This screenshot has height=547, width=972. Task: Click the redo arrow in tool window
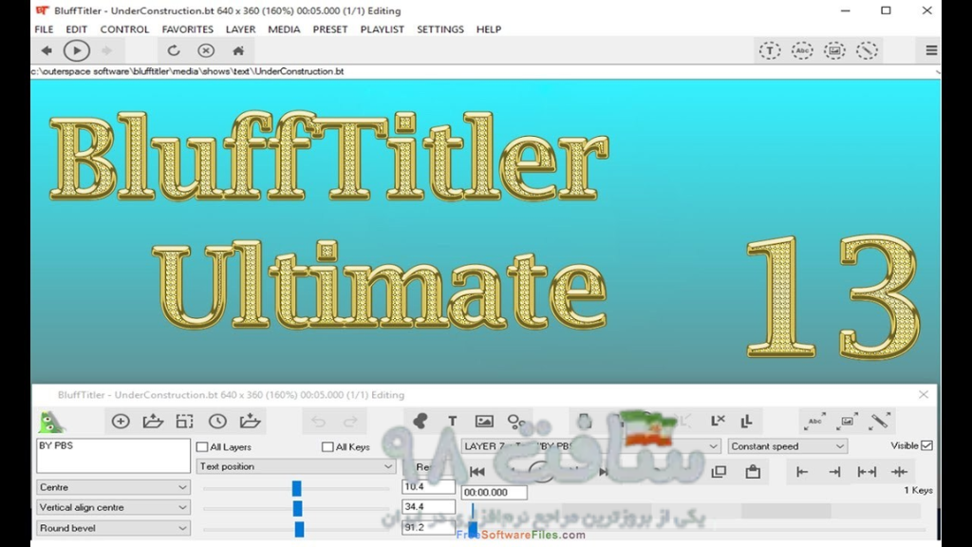(350, 422)
